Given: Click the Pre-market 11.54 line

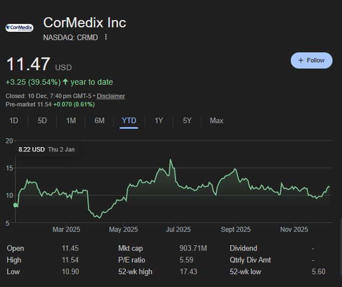Looking at the screenshot, I should click(50, 105).
